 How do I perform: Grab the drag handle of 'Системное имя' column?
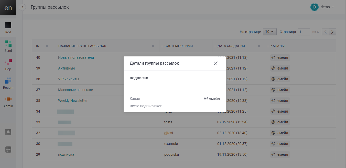pos(162,46)
